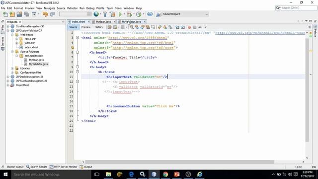Click the vertical scrollbar of the editor
The width and height of the screenshot is (318, 179).
(x=307, y=90)
